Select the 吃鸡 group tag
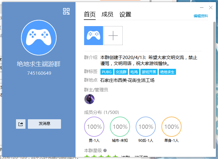Viewport: 218px width, 159px height. 134,72
